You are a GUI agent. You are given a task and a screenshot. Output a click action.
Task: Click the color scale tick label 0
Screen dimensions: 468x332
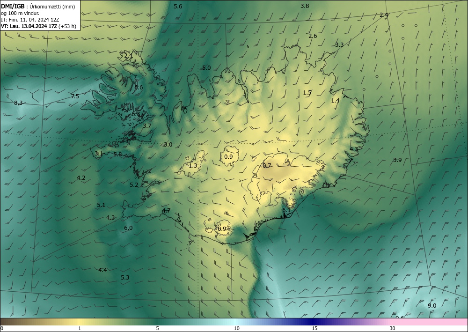pos(2,329)
